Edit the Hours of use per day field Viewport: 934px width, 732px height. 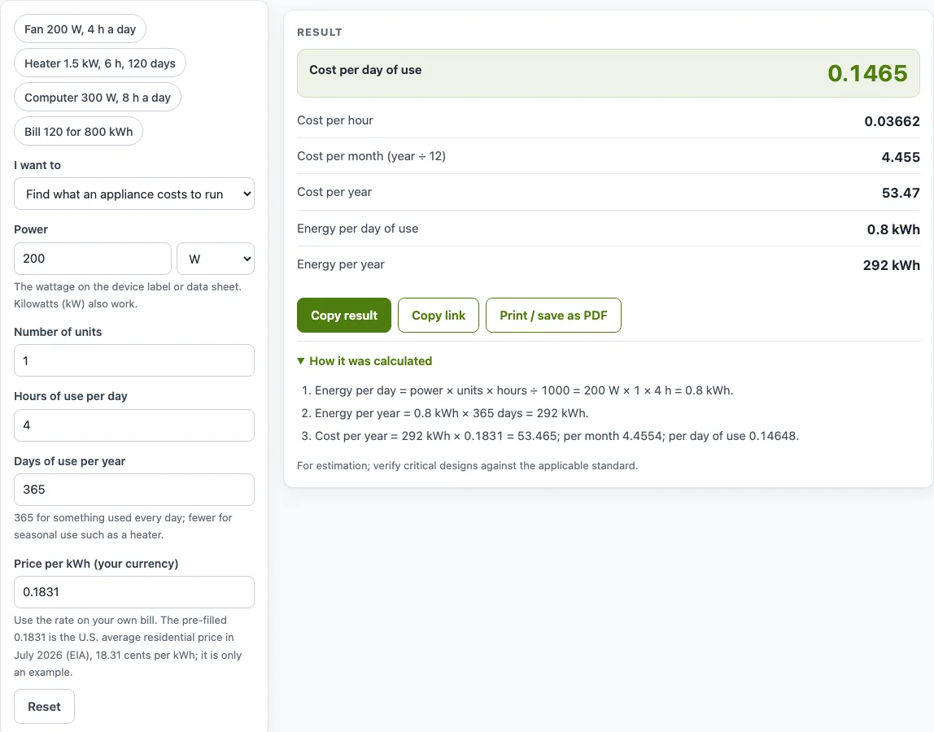tap(134, 425)
